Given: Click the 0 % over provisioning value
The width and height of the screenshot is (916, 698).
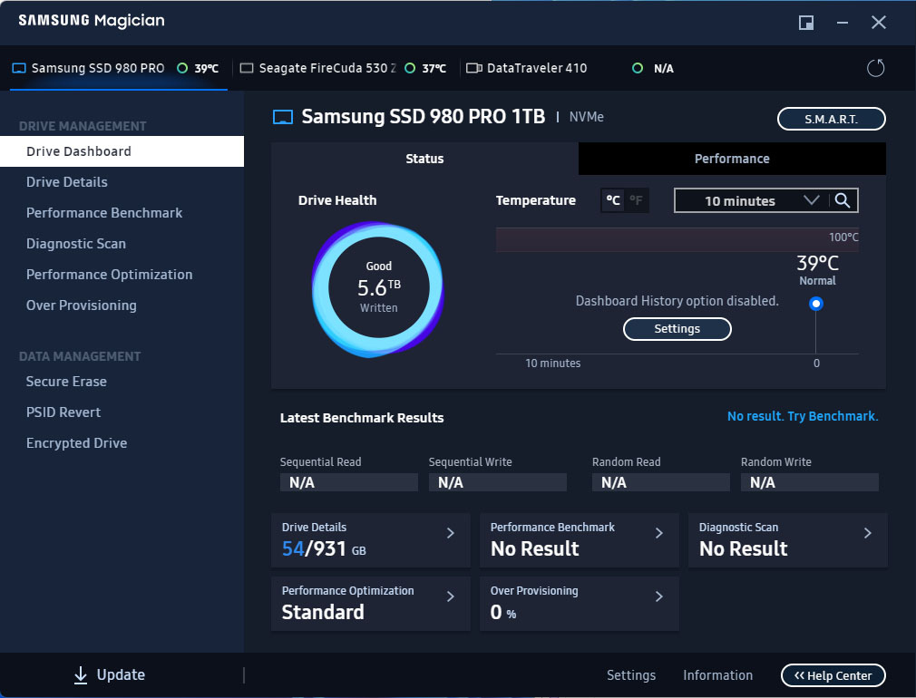Looking at the screenshot, I should click(503, 612).
